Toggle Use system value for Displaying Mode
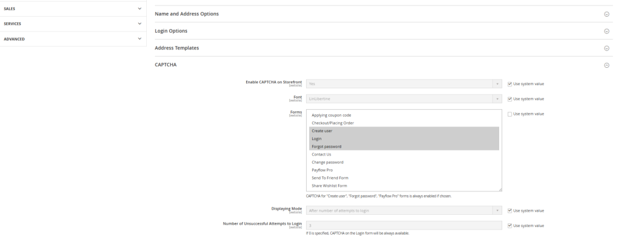Screen dimensions: 617x237 [510, 210]
